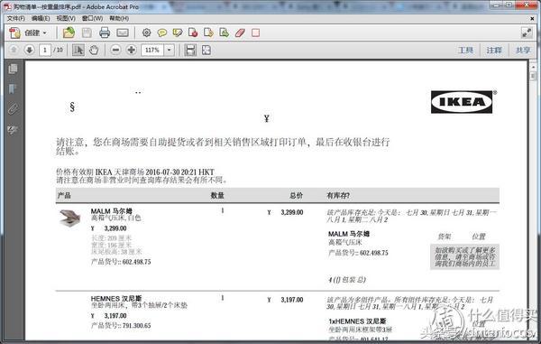
Task: Open the zoom percentage dropdown arrow
Action: pyautogui.click(x=169, y=50)
